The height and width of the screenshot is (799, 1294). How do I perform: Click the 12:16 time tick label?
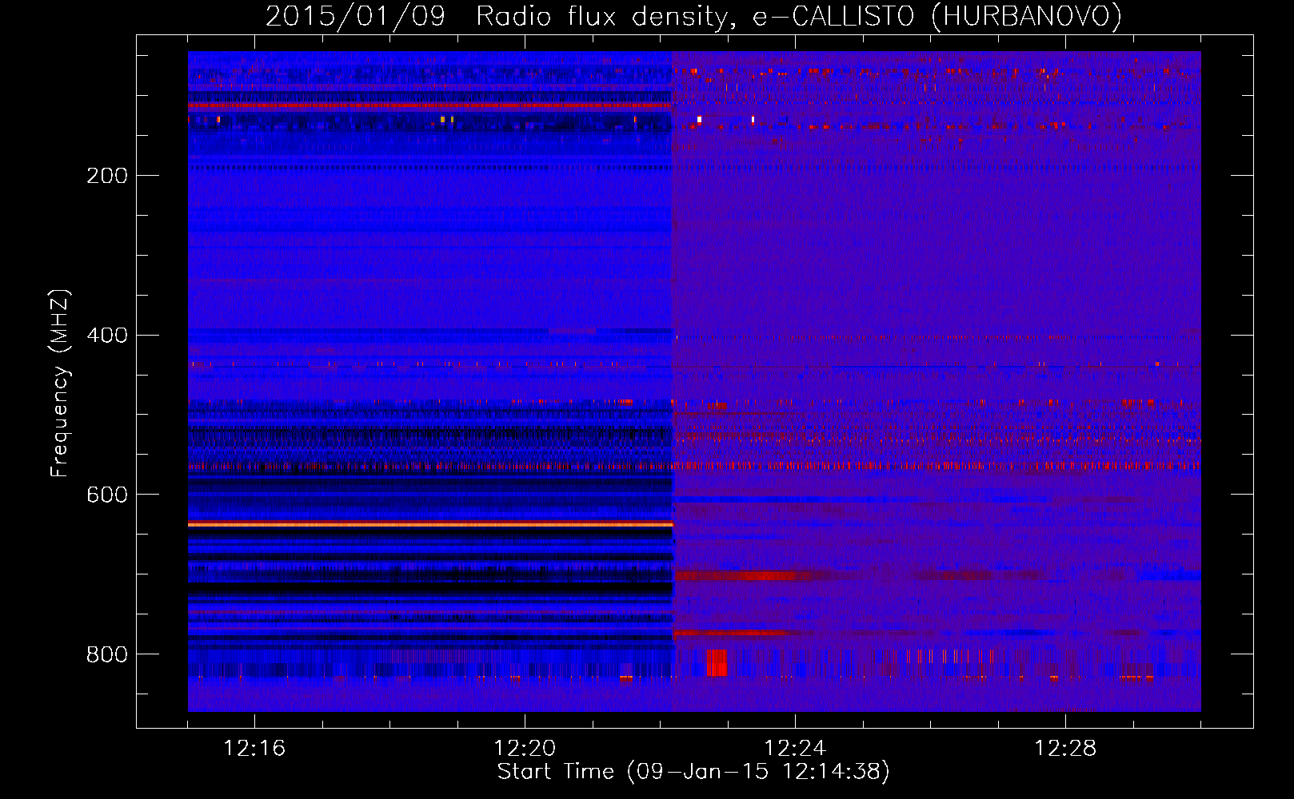coord(254,749)
